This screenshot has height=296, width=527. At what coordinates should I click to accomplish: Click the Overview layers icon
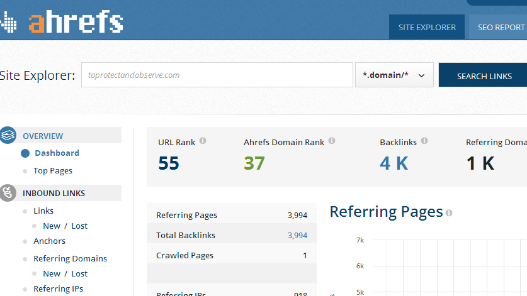tap(8, 135)
